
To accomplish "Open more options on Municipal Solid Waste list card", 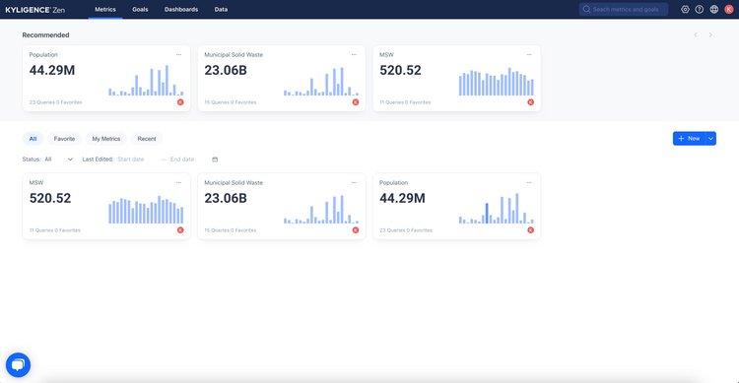I will (x=354, y=183).
